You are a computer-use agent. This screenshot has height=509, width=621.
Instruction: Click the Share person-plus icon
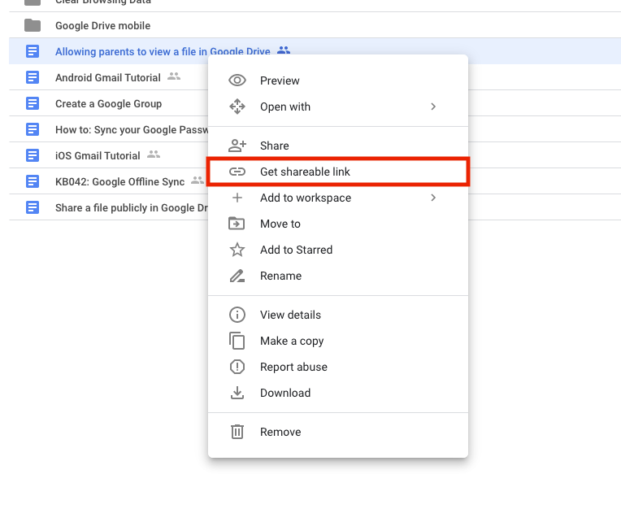237,146
